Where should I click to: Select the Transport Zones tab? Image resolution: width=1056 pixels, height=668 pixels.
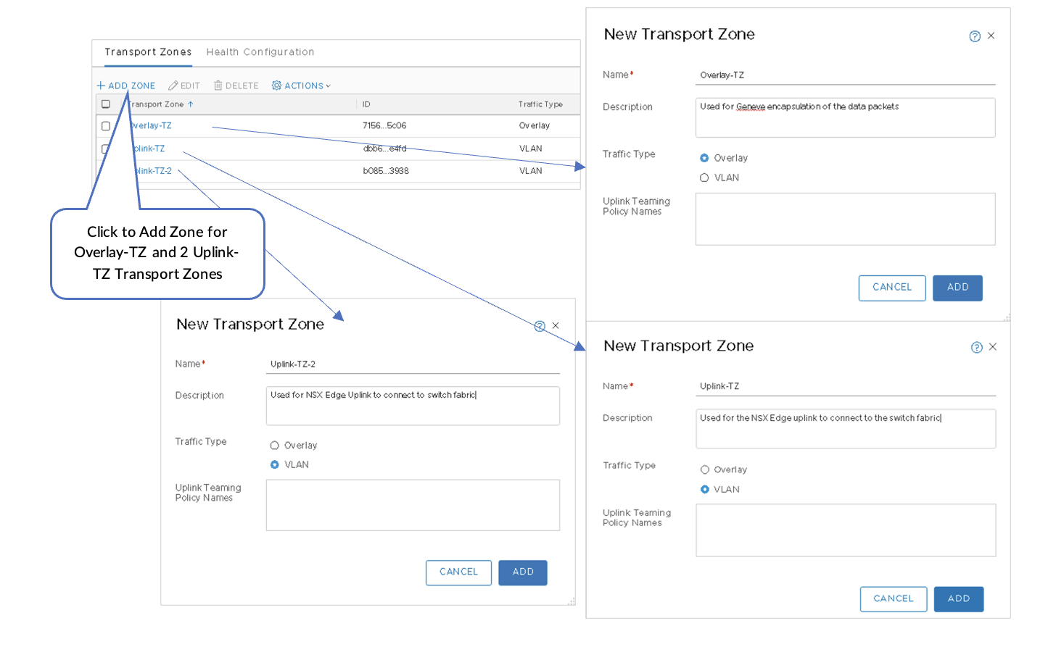pos(148,52)
